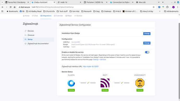Click the purple MQTT logo
This screenshot has width=180, height=101.
pyautogui.click(x=105, y=83)
